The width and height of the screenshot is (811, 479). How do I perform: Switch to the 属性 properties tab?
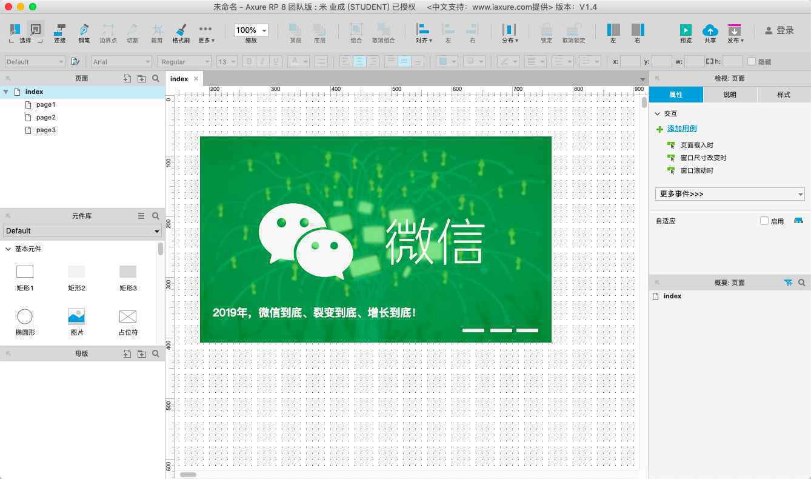676,95
